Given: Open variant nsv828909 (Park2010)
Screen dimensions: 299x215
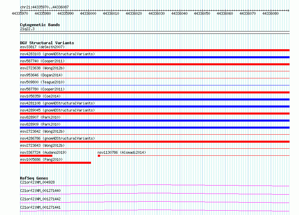Looking at the screenshot, I should [40, 124].
